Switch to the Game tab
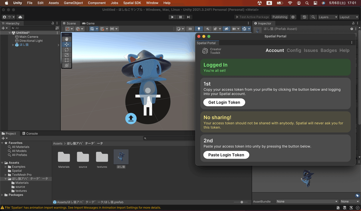Screen dimensions: 361x211 pos(88,23)
